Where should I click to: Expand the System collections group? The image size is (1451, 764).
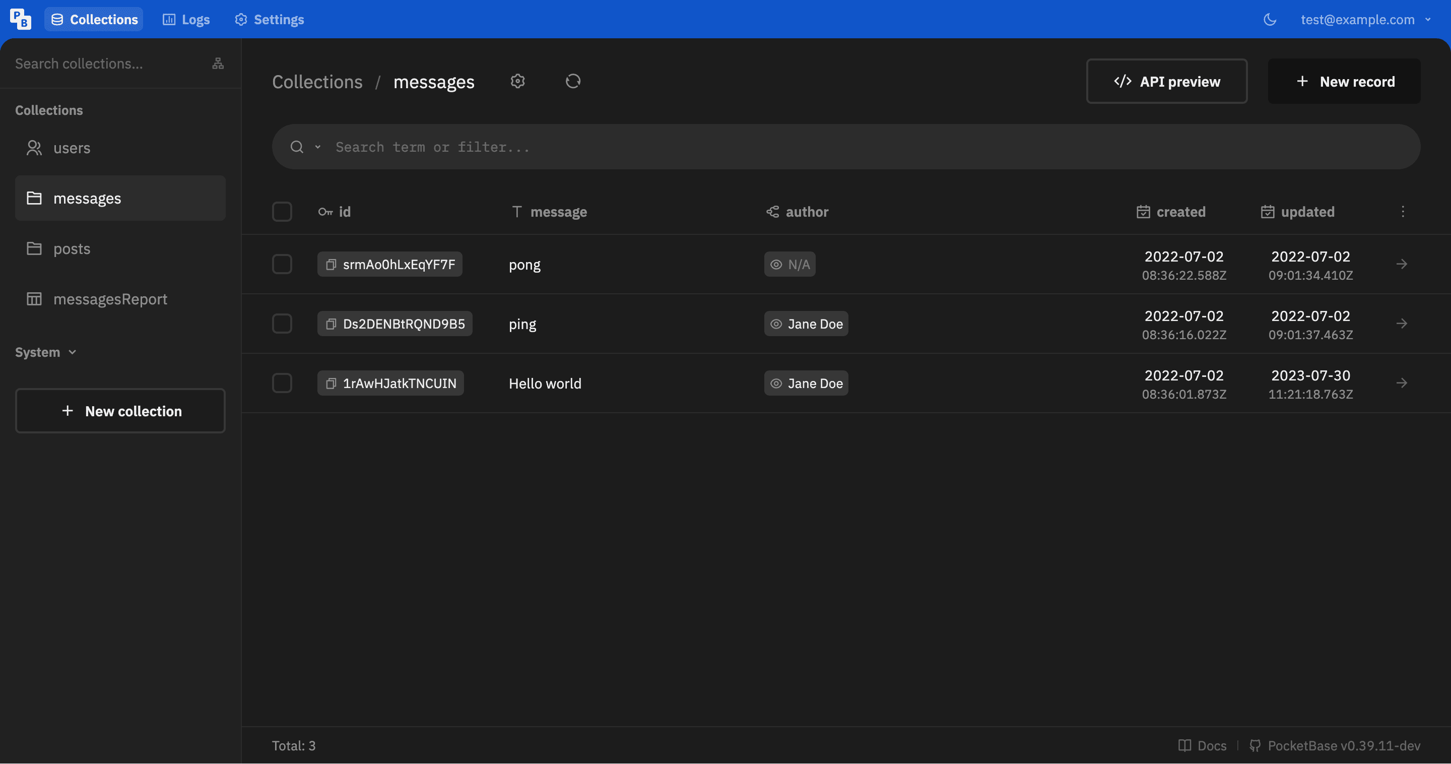[x=46, y=352]
